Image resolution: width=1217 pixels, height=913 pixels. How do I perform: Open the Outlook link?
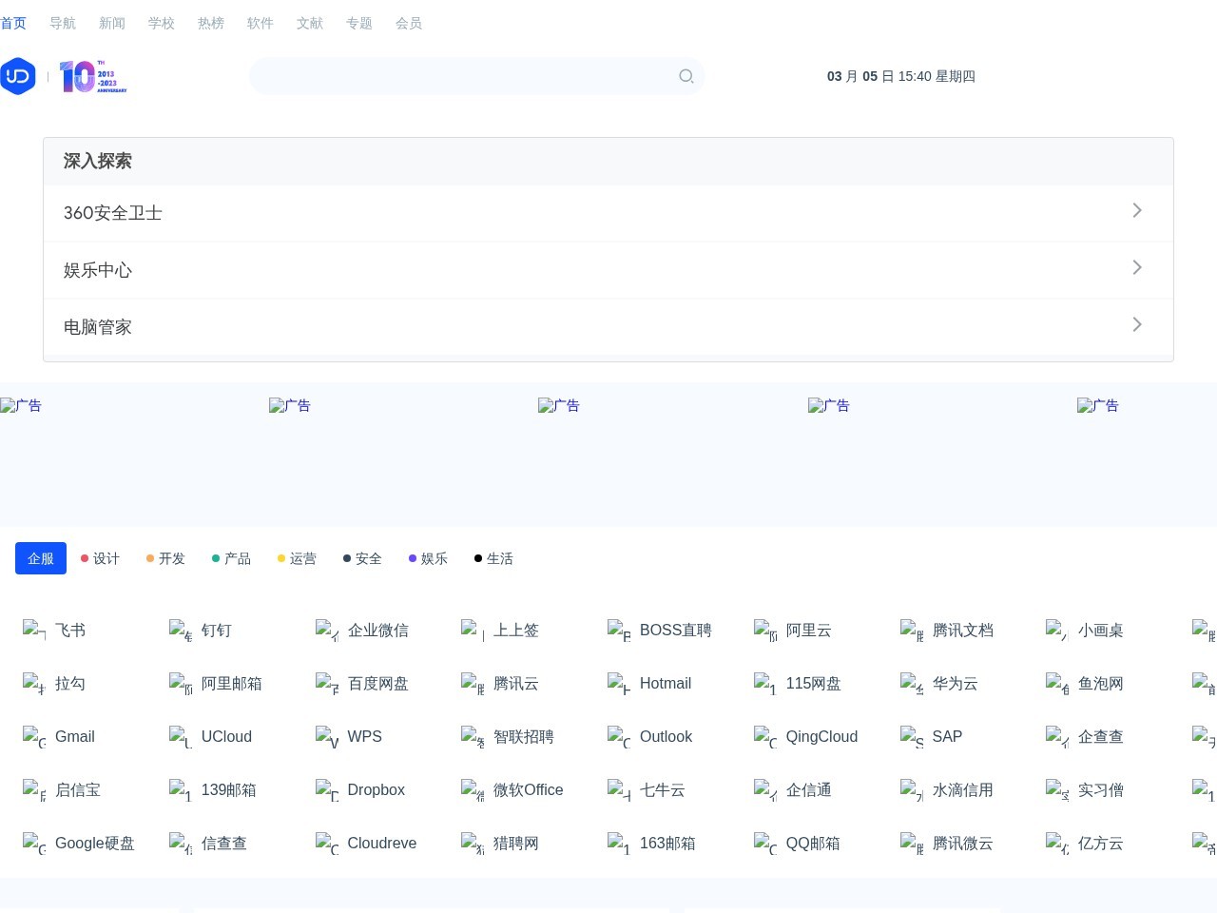click(x=666, y=737)
